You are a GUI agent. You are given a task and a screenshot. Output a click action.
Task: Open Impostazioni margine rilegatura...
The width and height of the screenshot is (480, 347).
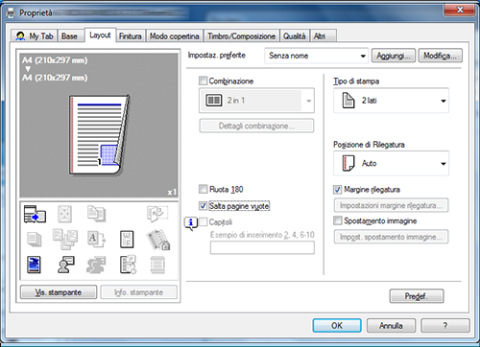[391, 205]
